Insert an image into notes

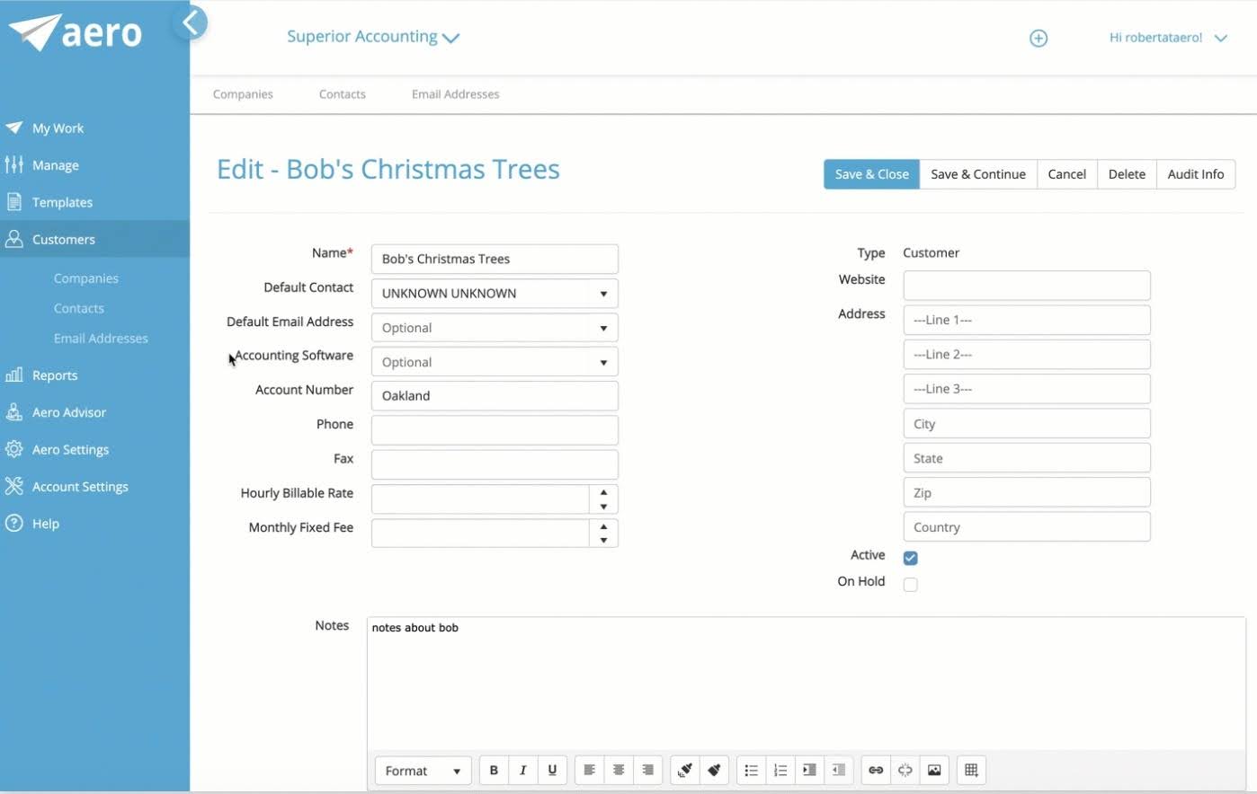point(934,770)
